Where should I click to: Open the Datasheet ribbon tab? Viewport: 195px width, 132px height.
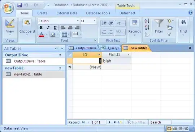point(127,13)
